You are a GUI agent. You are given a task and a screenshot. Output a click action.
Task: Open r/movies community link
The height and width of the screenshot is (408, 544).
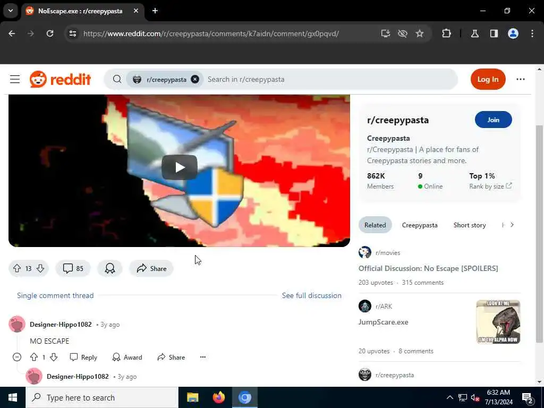(388, 253)
